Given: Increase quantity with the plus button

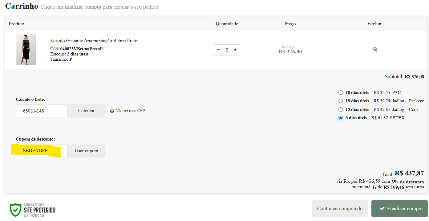Looking at the screenshot, I should pos(235,50).
